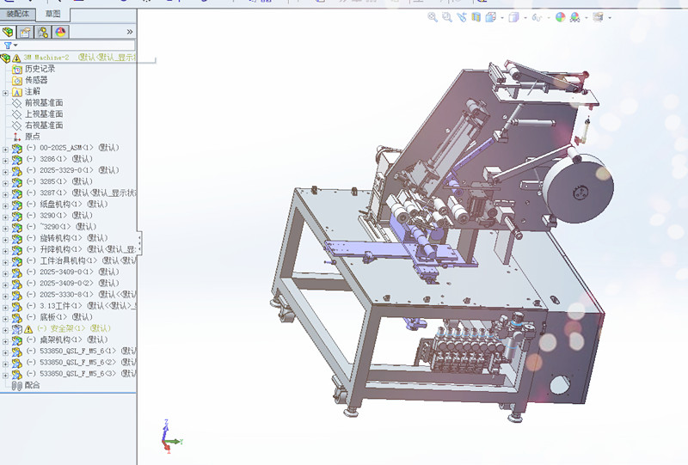Open the tree filter funnel dropdown
The height and width of the screenshot is (465, 688).
[x=10, y=46]
